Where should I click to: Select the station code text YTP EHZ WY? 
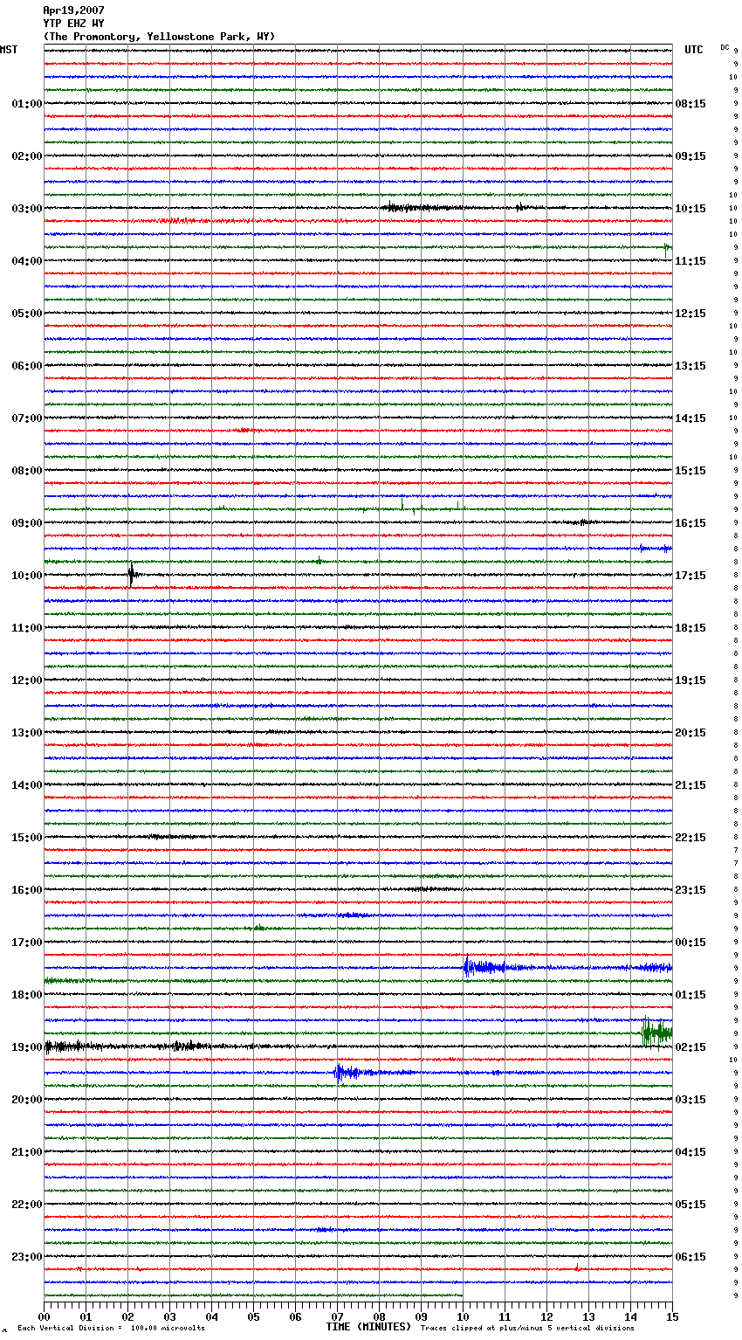73,24
